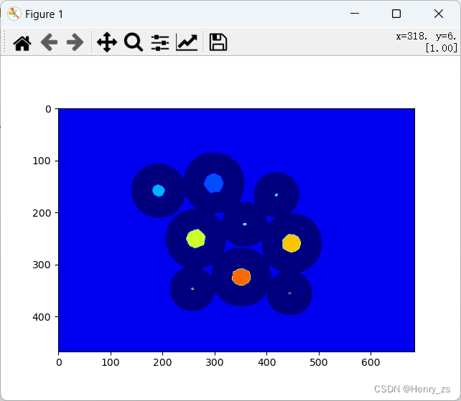This screenshot has width=461, height=401.
Task: Close the Figure 1 window
Action: tap(439, 14)
